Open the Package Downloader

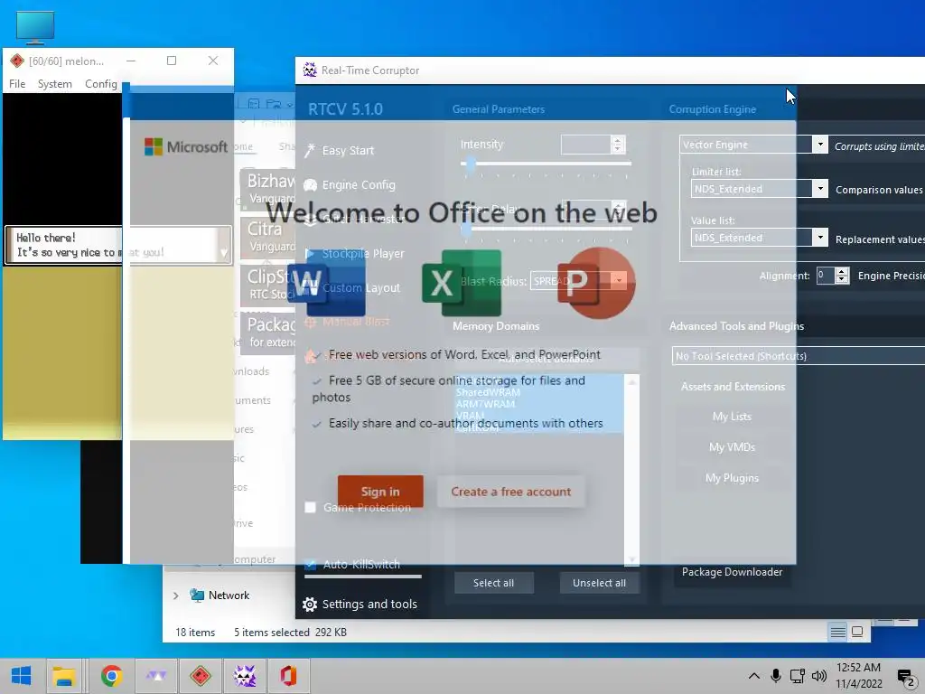click(732, 572)
